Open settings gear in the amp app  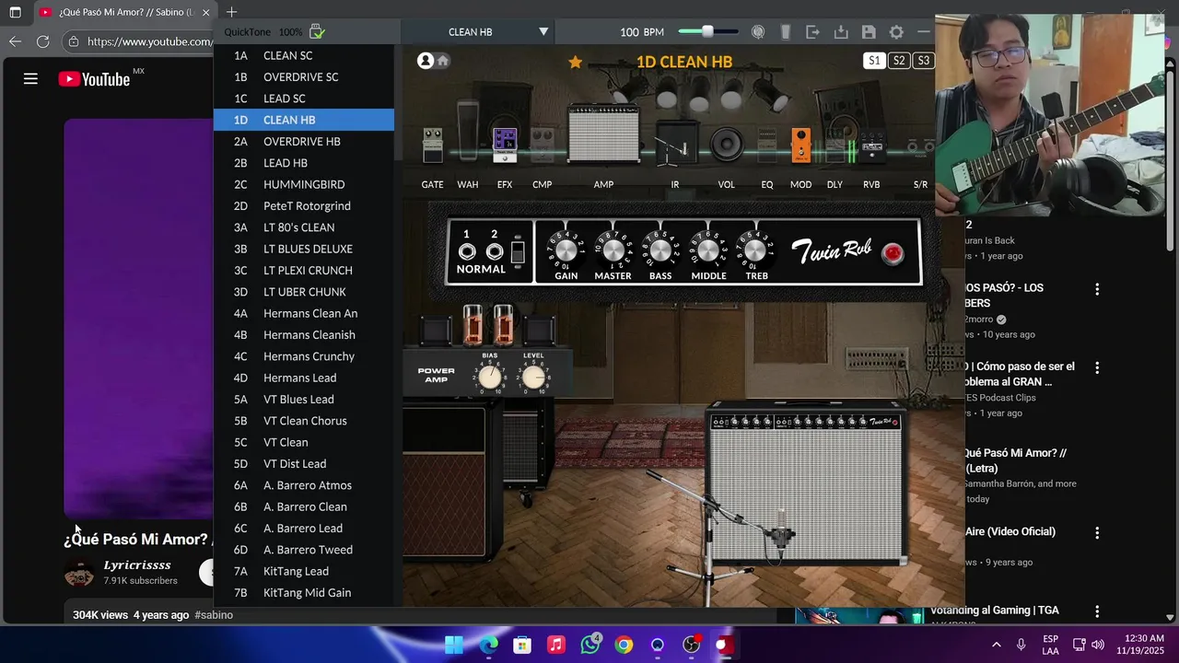point(896,32)
